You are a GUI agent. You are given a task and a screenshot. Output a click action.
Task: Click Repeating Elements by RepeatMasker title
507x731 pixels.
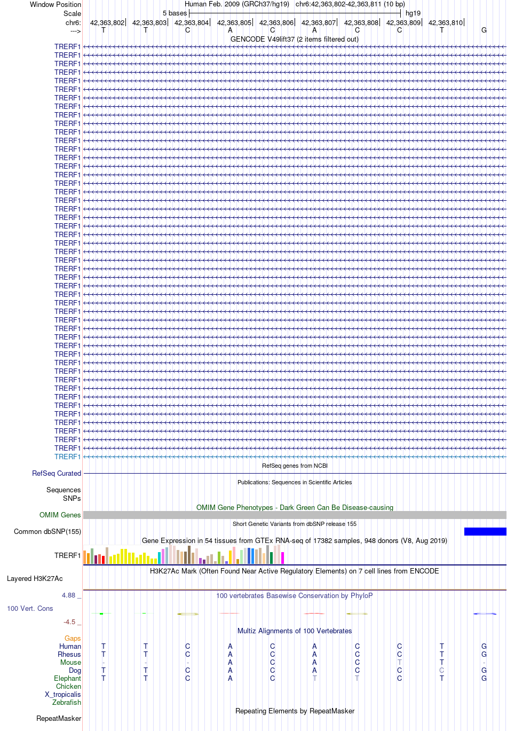[295, 711]
